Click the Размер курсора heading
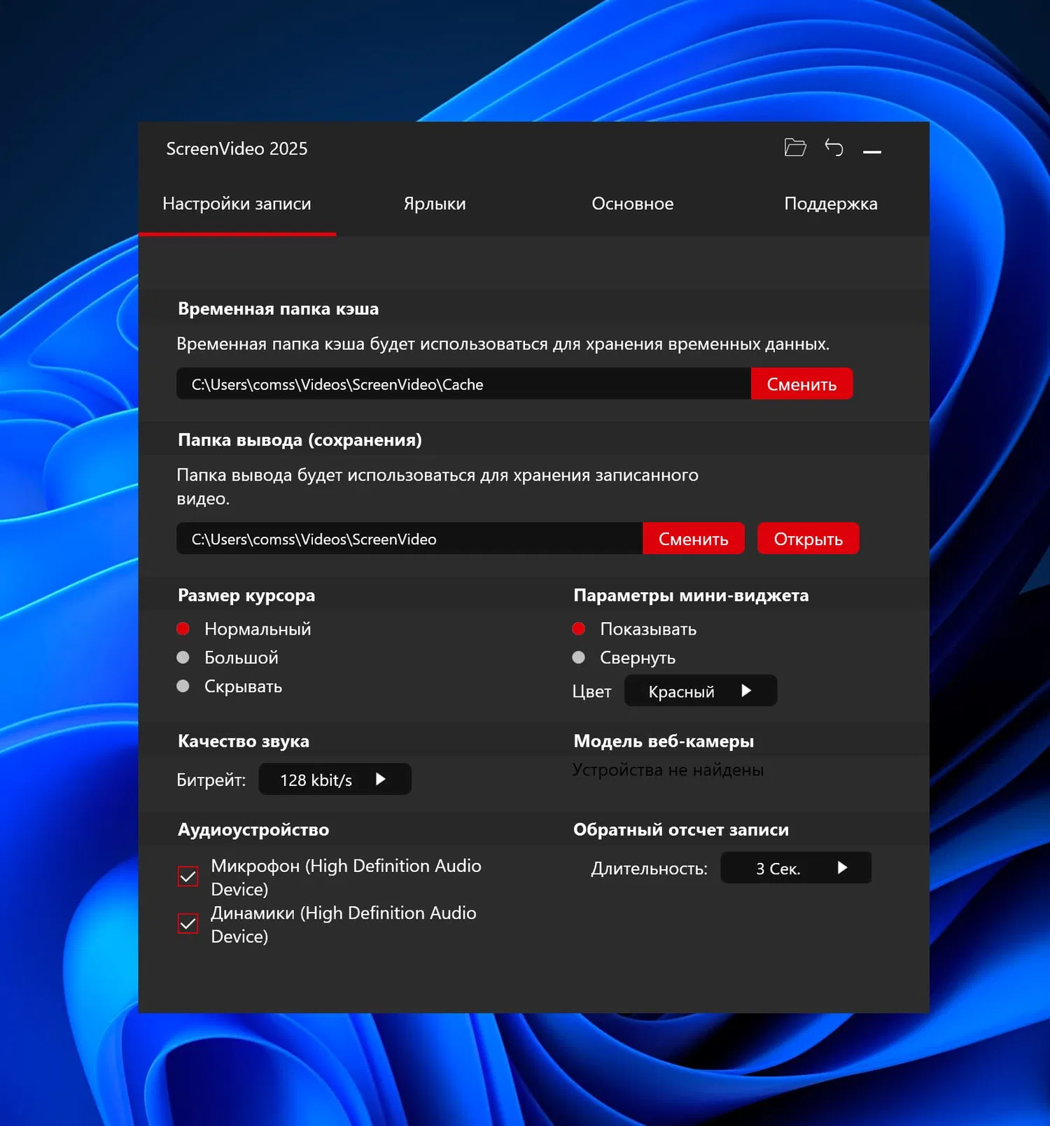The image size is (1050, 1126). click(246, 596)
